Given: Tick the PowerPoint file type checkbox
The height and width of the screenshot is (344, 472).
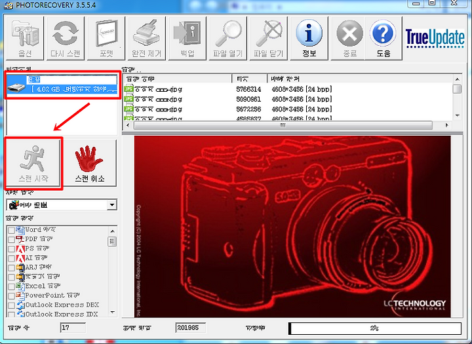Looking at the screenshot, I should [x=11, y=296].
